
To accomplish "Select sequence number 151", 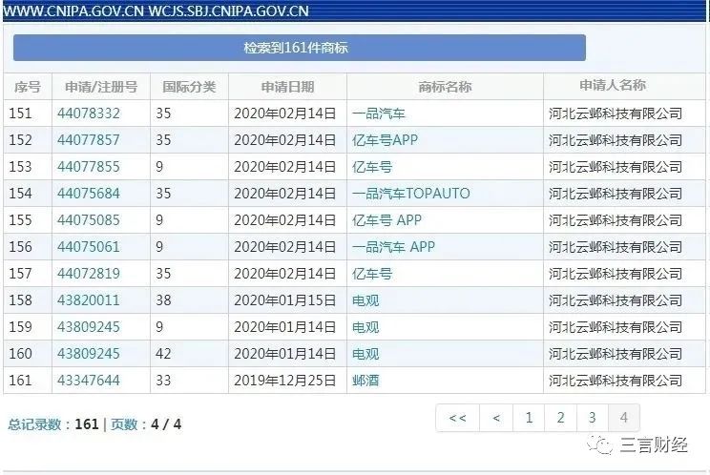I will point(20,114).
